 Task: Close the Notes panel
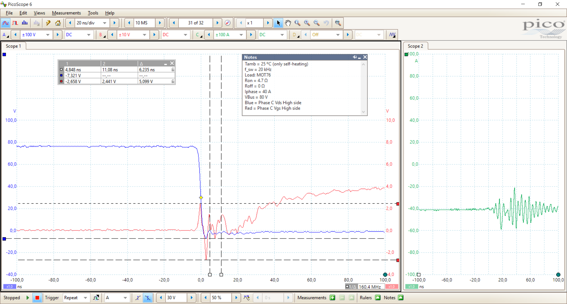pos(365,57)
